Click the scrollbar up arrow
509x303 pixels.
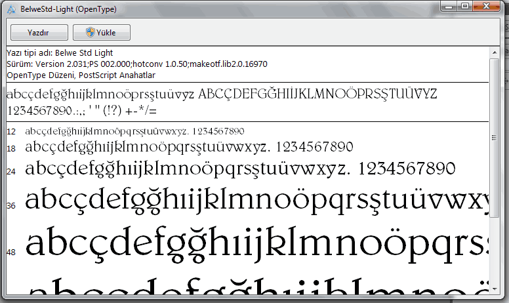coord(494,51)
